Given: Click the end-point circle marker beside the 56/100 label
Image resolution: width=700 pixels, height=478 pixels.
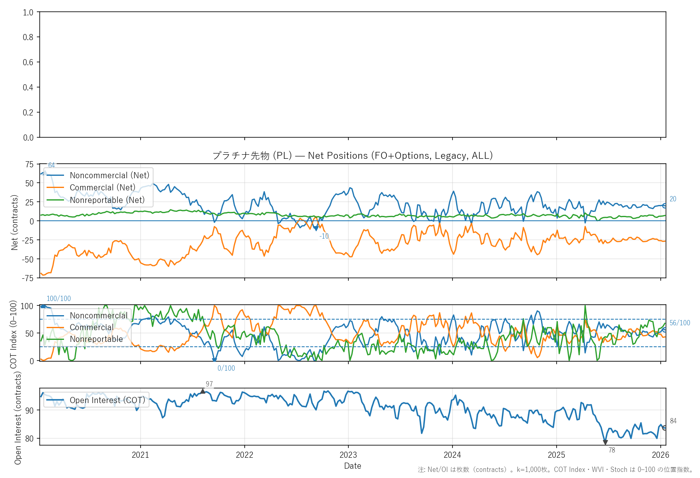Looking at the screenshot, I should pos(664,330).
